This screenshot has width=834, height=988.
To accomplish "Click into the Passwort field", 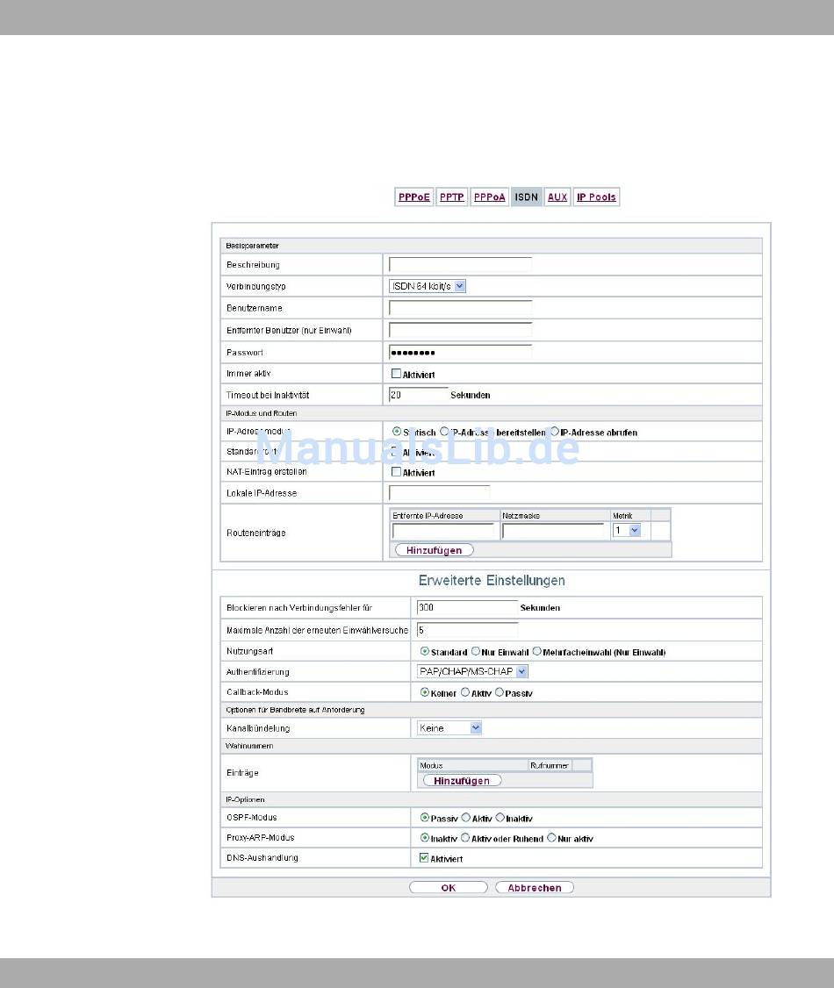I will [460, 352].
